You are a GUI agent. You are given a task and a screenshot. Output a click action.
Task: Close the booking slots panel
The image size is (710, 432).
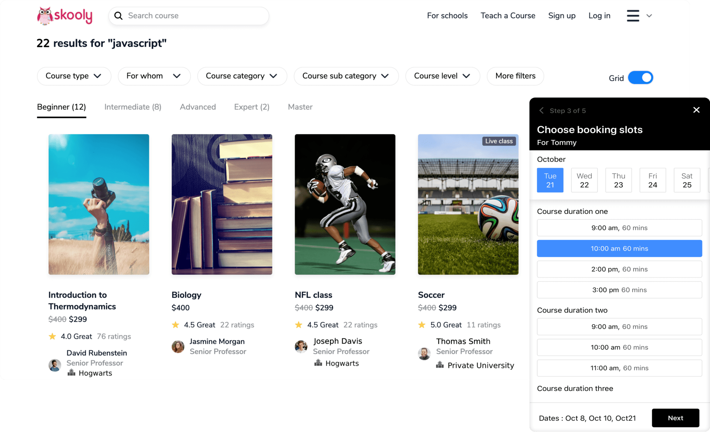pyautogui.click(x=696, y=110)
